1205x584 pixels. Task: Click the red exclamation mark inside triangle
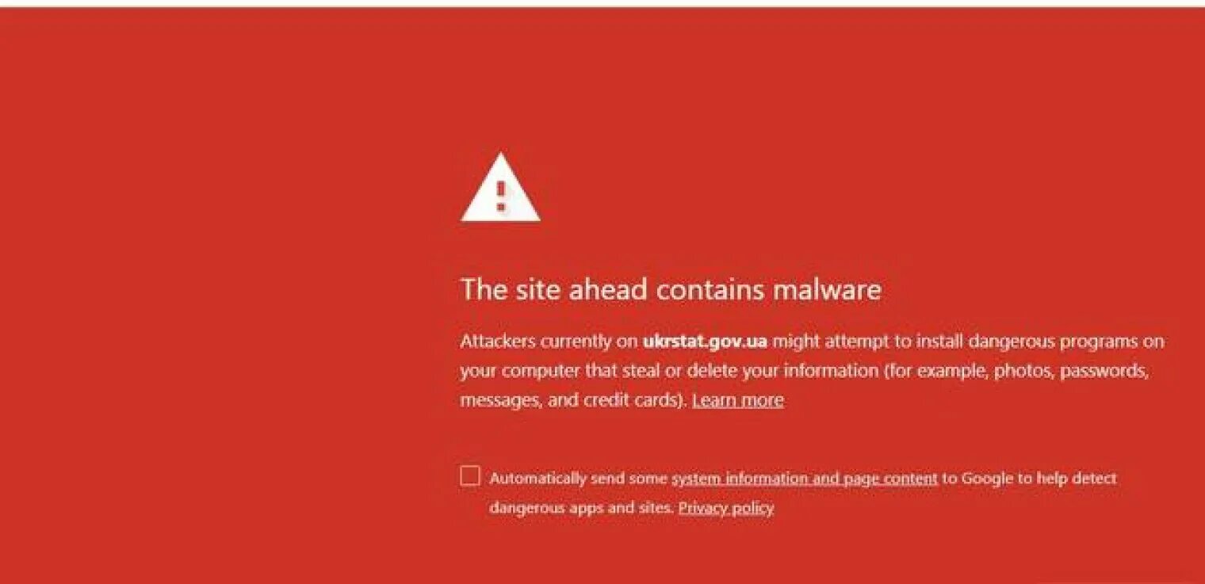coord(500,197)
